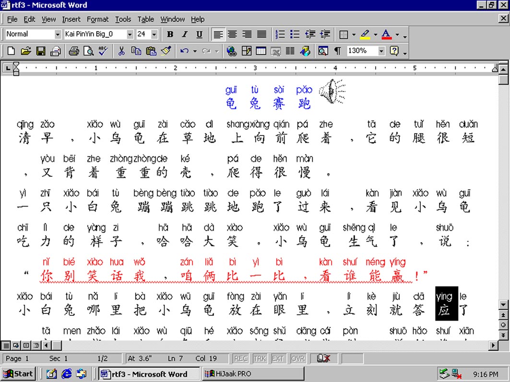The height and width of the screenshot is (382, 510).
Task: Run Spelling and Grammar check
Action: 103,51
